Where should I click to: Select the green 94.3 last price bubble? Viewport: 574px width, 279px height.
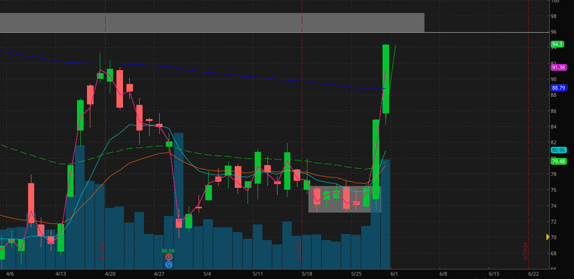point(558,44)
